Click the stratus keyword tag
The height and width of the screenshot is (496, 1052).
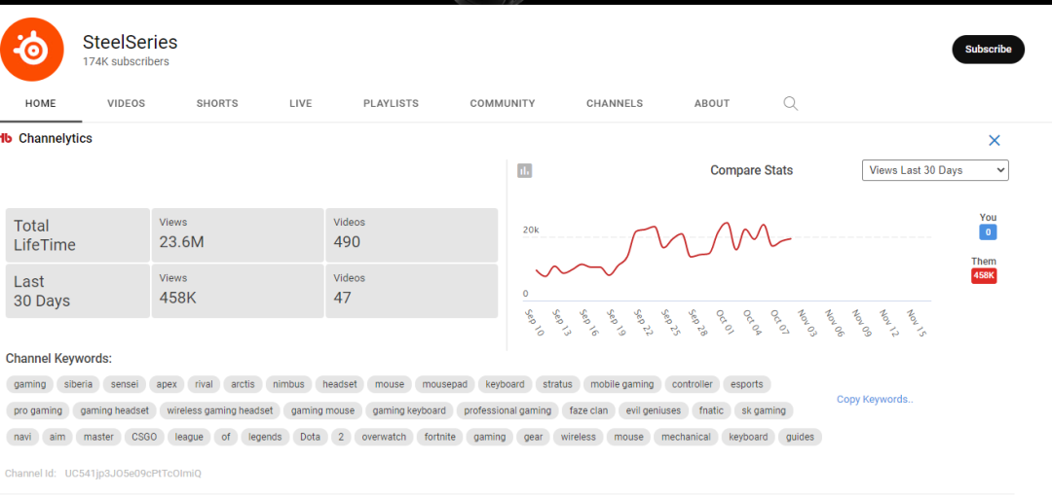point(557,384)
